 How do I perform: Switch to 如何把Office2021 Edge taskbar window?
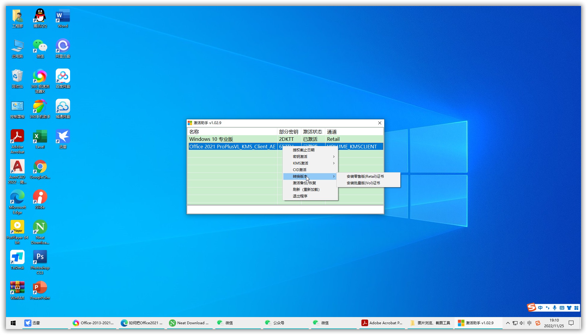point(142,323)
